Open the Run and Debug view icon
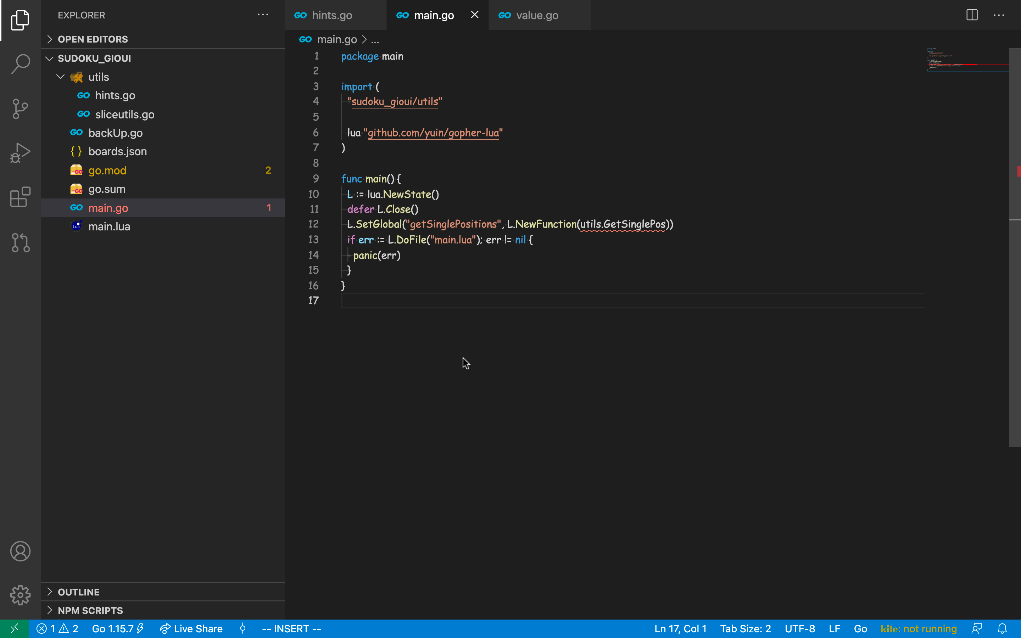The height and width of the screenshot is (638, 1021). (20, 153)
